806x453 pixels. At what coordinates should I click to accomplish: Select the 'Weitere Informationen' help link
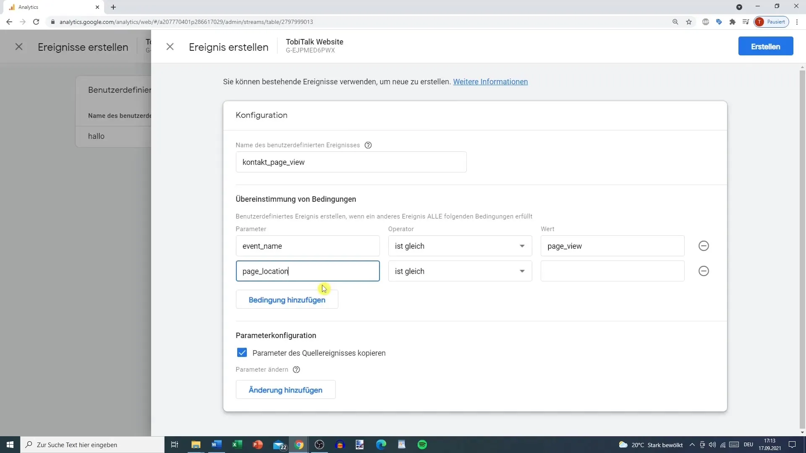click(x=490, y=82)
